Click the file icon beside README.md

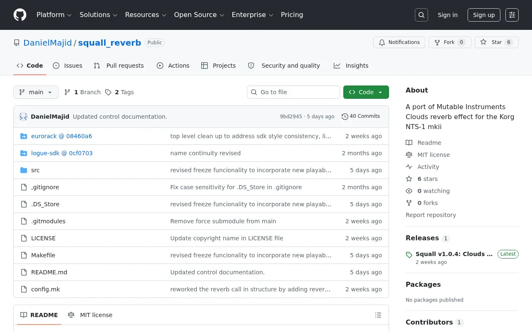coord(24,272)
